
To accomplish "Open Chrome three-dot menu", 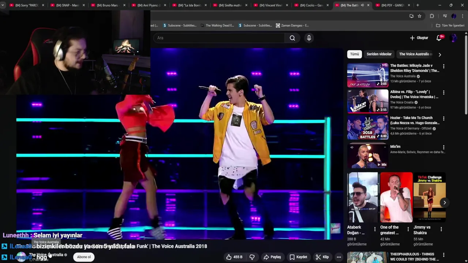I will (x=463, y=16).
